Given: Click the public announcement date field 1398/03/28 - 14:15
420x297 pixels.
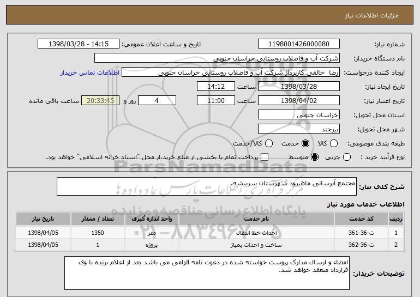Looking at the screenshot, I should (x=79, y=44).
